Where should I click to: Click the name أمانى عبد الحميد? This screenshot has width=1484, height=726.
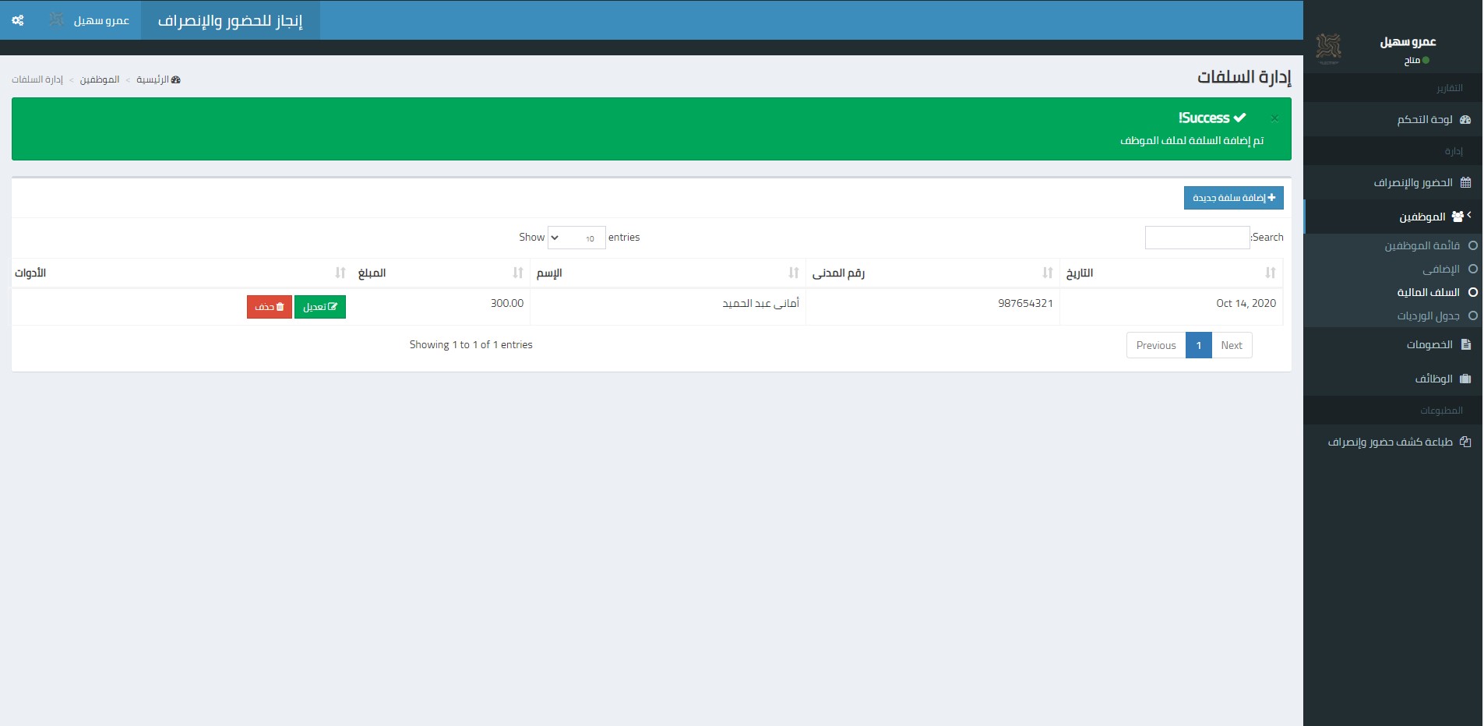(x=760, y=303)
